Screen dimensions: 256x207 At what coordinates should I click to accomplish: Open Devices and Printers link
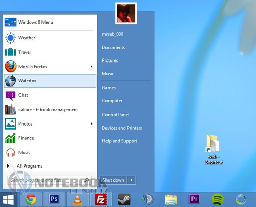pyautogui.click(x=122, y=128)
